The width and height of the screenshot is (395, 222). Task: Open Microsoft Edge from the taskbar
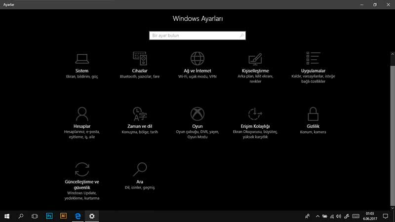(x=78, y=216)
